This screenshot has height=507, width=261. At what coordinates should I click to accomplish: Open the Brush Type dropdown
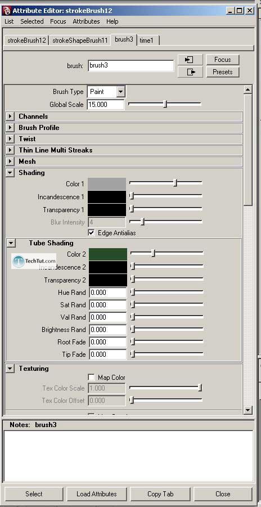click(x=120, y=92)
